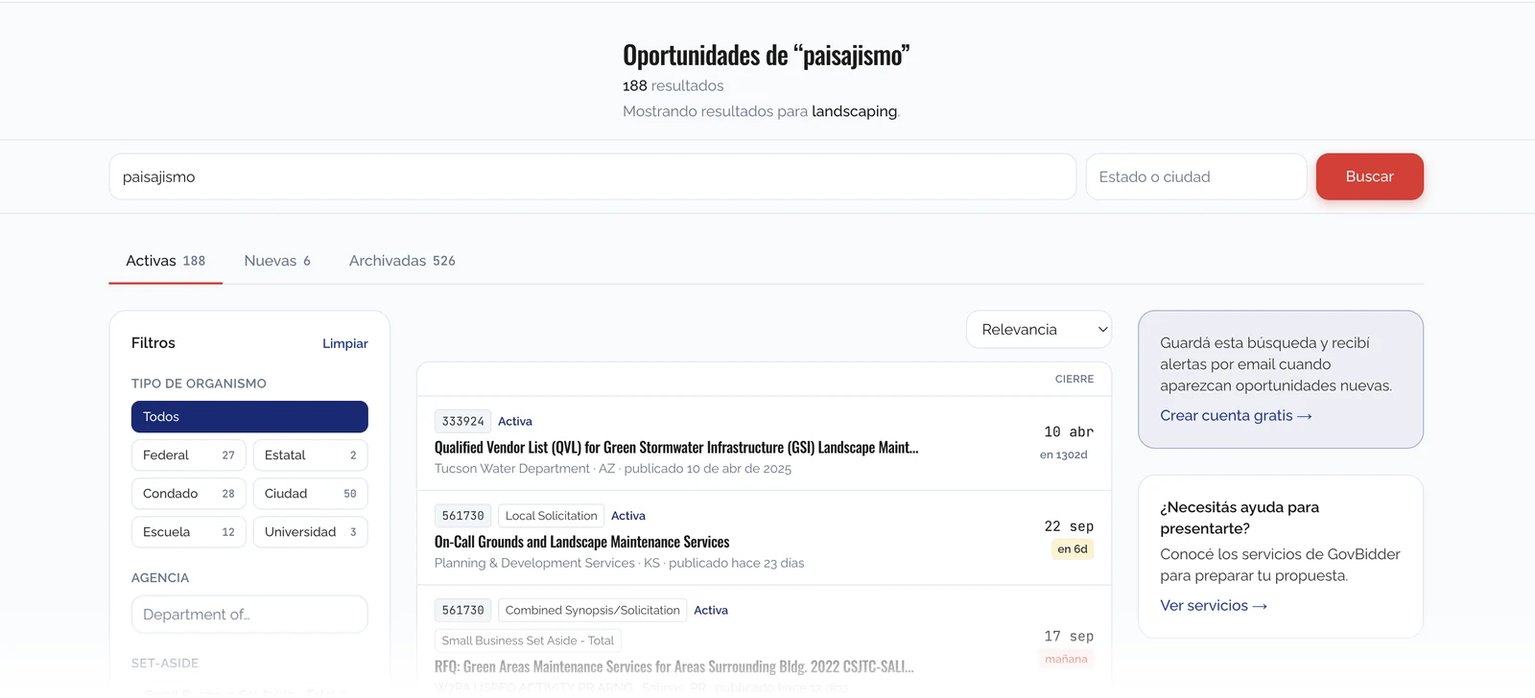Click the Tucson Water Department agency text

pyautogui.click(x=512, y=469)
